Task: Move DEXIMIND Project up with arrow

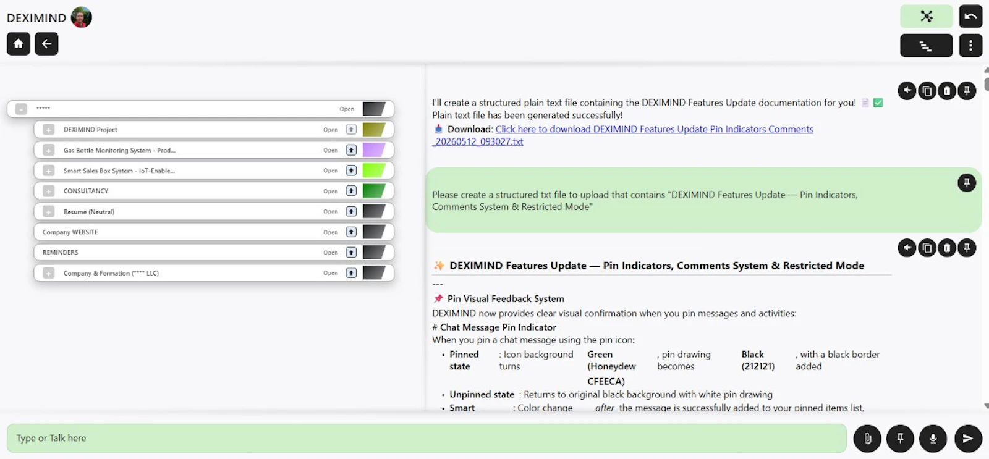Action: pos(351,130)
